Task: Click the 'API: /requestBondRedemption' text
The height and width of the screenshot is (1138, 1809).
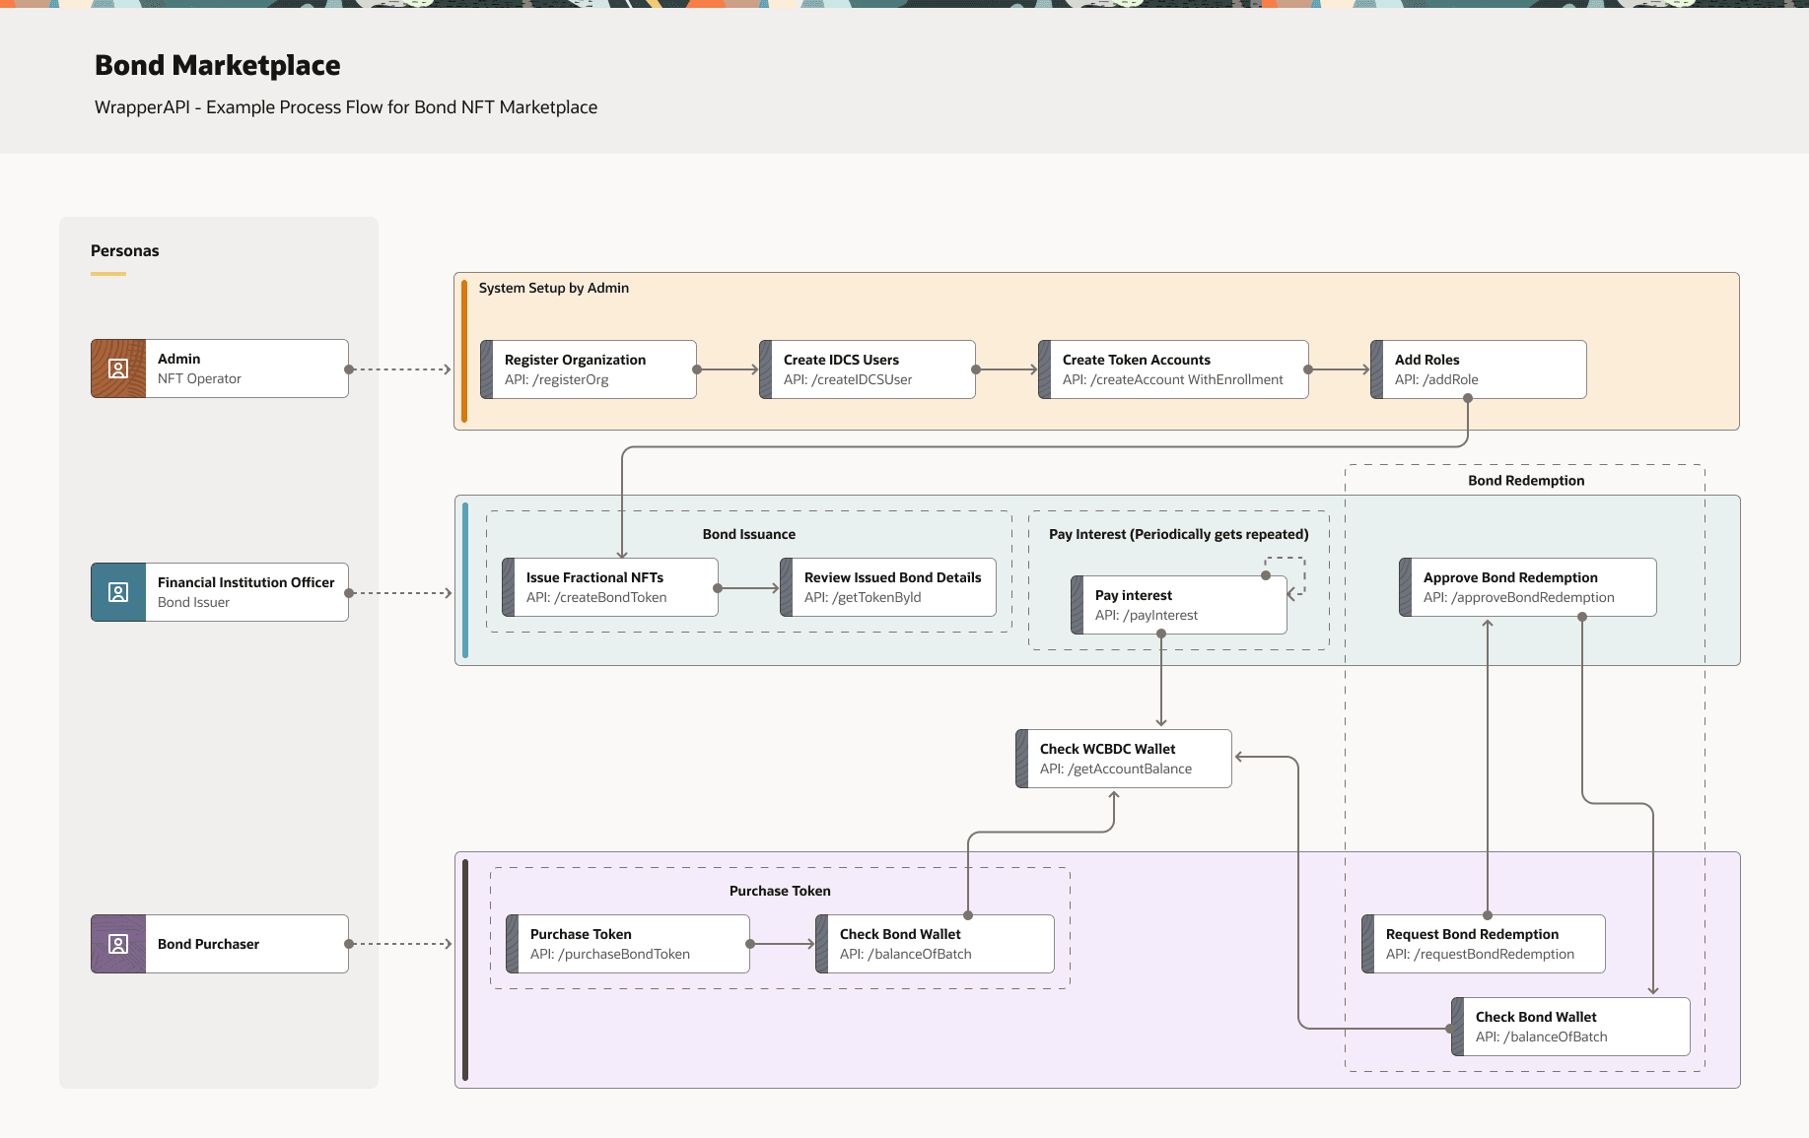Action: [x=1481, y=954]
